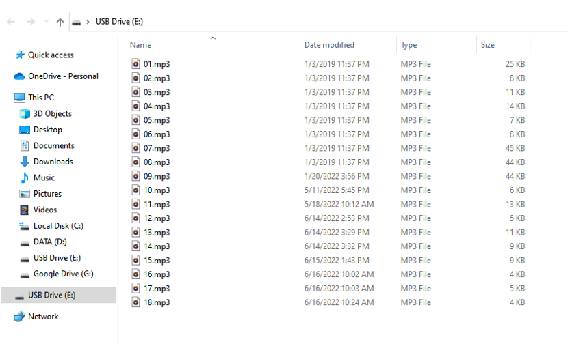Open Local Disk (C:)
The width and height of the screenshot is (570, 344).
tap(58, 226)
